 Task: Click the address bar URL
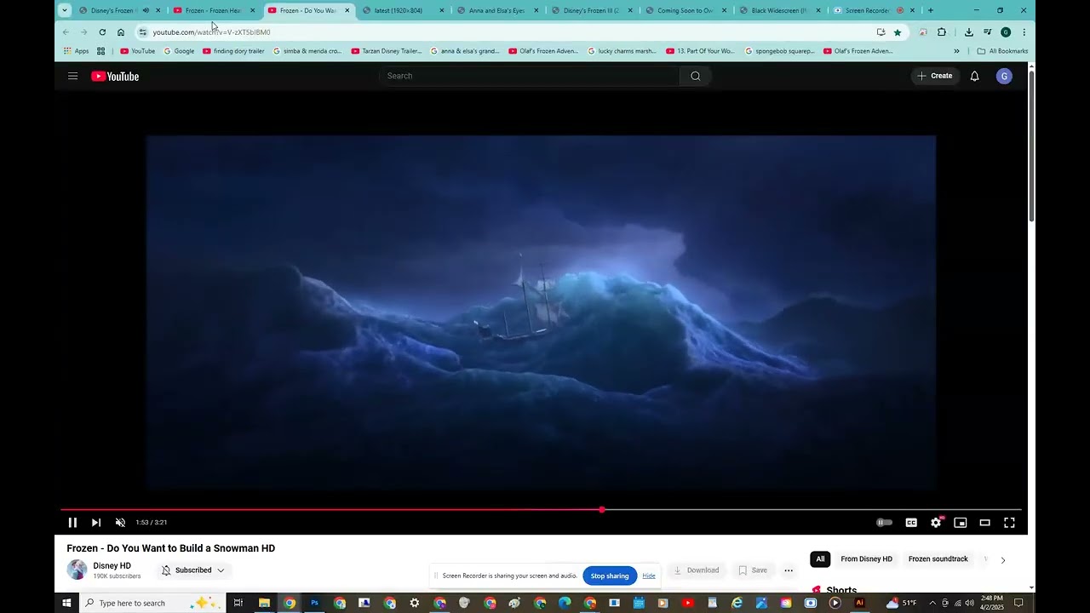(211, 32)
